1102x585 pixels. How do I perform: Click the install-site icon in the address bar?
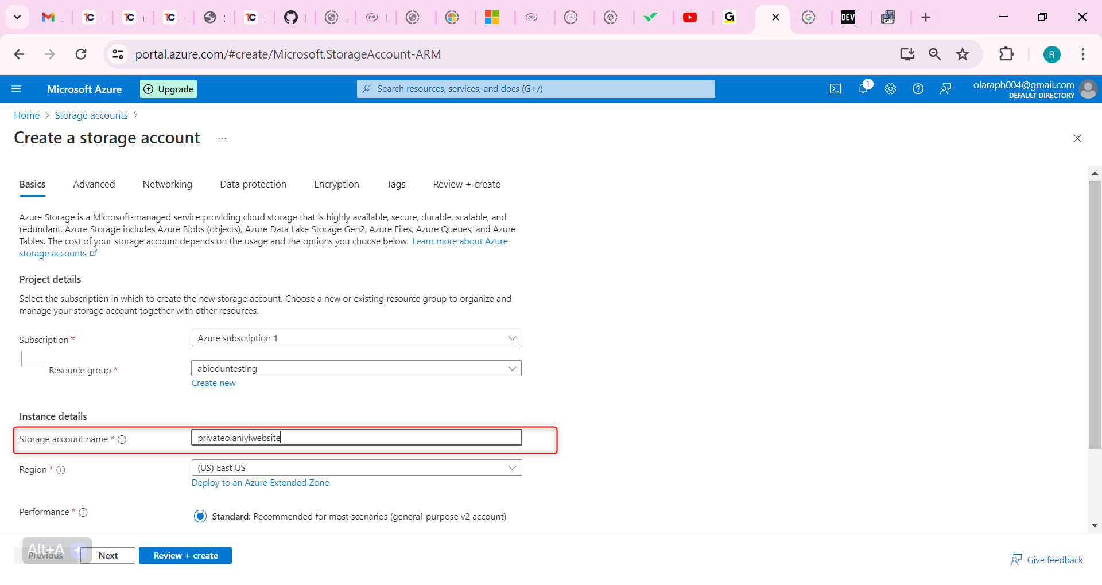[907, 54]
